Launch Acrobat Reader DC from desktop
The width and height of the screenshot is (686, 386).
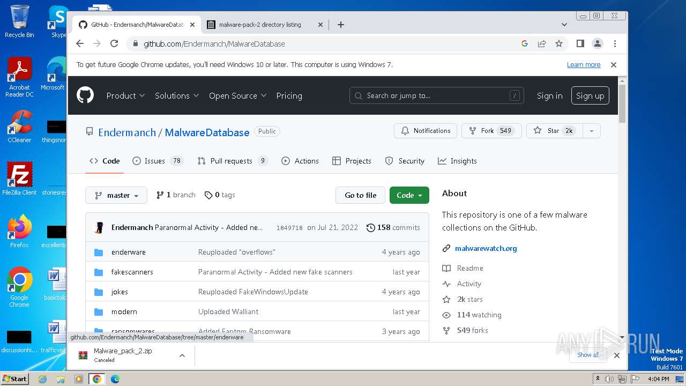click(x=19, y=77)
